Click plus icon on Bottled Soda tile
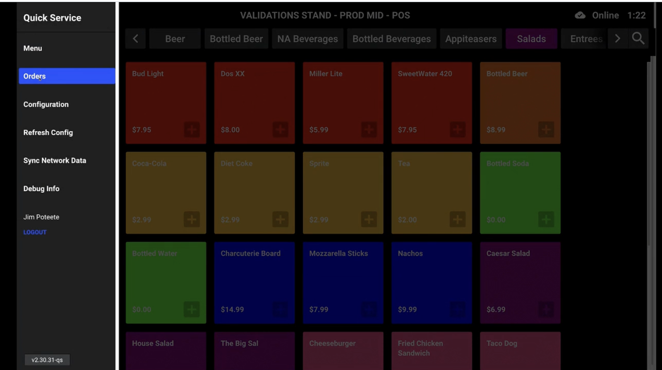The width and height of the screenshot is (662, 370). (x=546, y=219)
